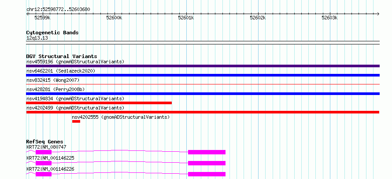
Task: Click the large magenta exon of KRT72|NM_080747
Action: click(x=207, y=152)
